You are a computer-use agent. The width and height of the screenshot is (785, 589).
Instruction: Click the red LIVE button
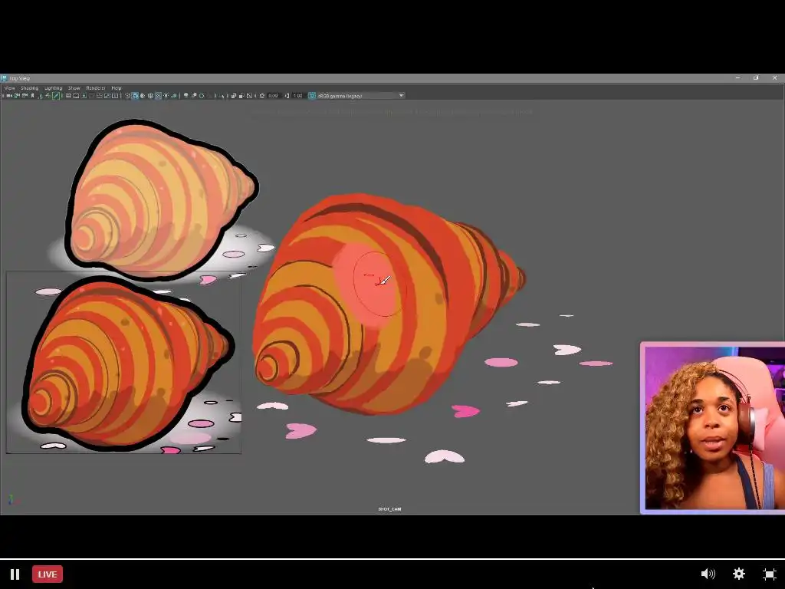[48, 574]
